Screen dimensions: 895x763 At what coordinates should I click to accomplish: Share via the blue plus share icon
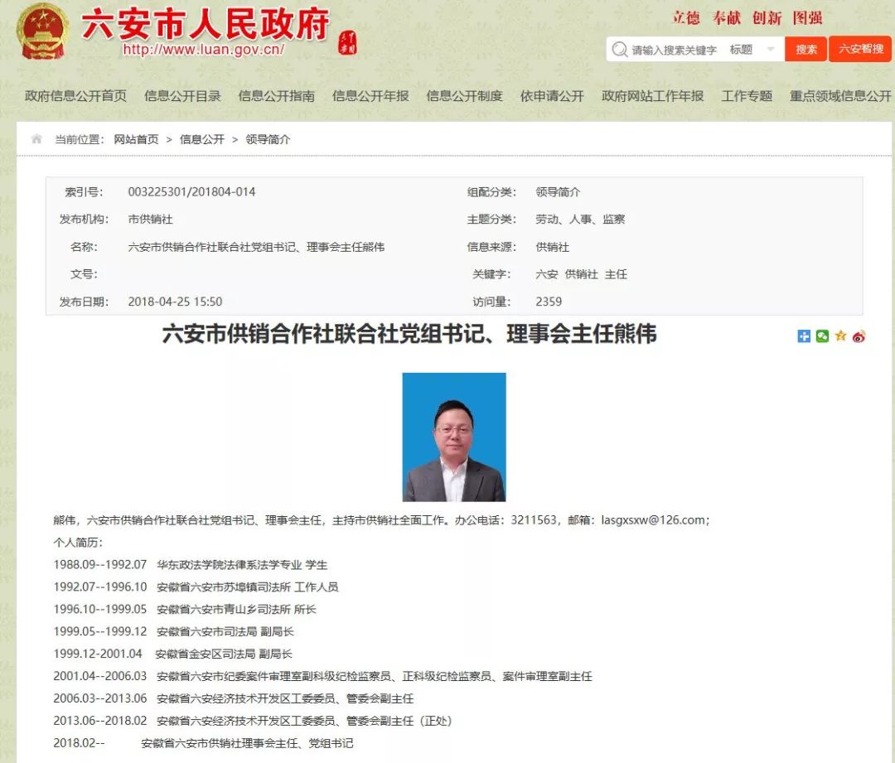click(804, 336)
